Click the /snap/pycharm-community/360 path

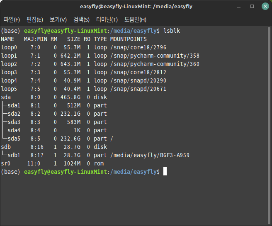pos(155,64)
